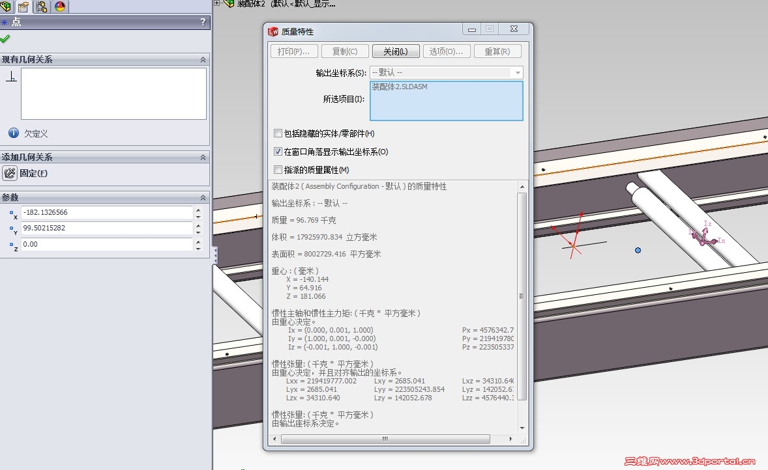The image size is (768, 470).
Task: Click the help question mark on 点 panel
Action: pos(203,21)
